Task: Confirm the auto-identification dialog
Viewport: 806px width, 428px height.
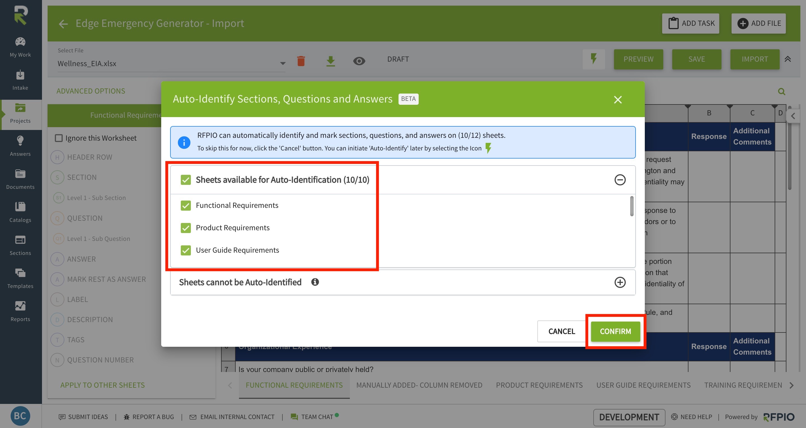Action: pyautogui.click(x=615, y=331)
